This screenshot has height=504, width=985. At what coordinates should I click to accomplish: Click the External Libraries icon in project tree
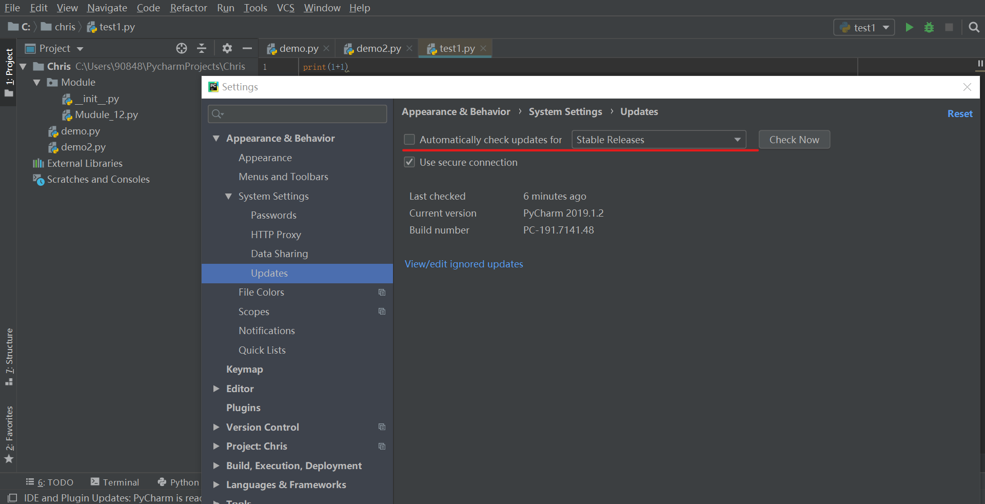tap(38, 163)
